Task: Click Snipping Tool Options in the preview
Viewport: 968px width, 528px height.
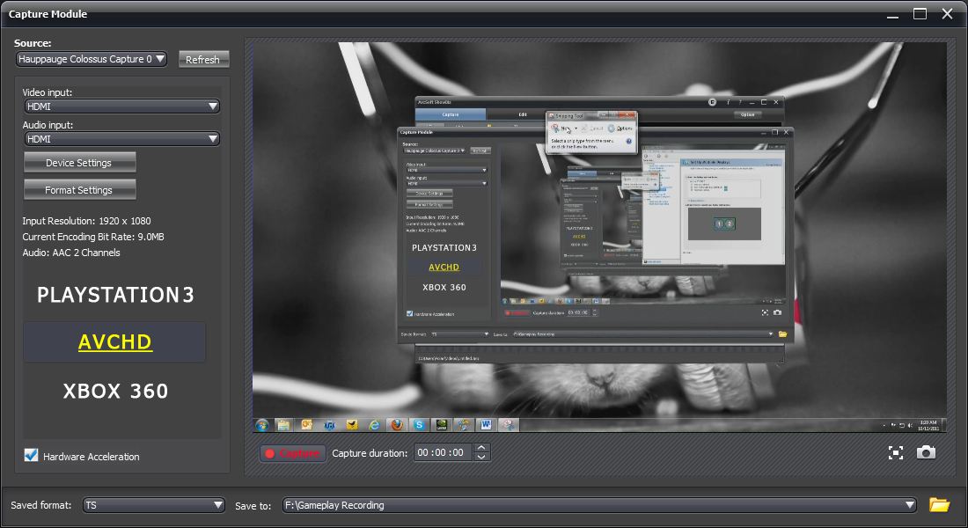Action: 620,128
